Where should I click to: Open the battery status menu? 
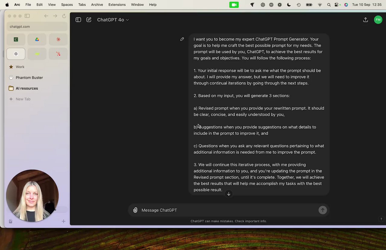click(x=309, y=5)
